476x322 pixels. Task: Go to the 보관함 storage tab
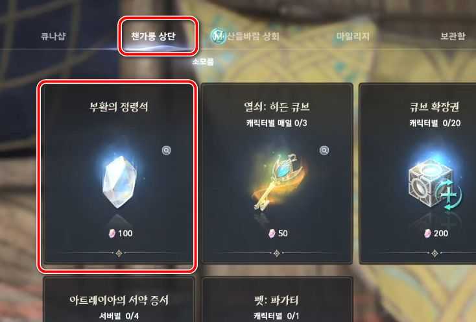coord(453,36)
